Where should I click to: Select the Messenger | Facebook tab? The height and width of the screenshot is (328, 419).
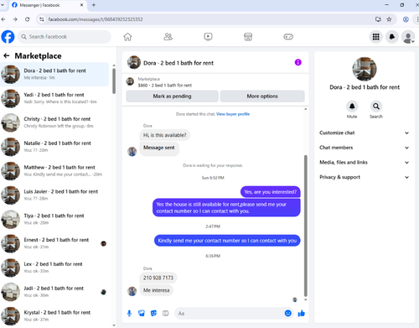click(48, 5)
